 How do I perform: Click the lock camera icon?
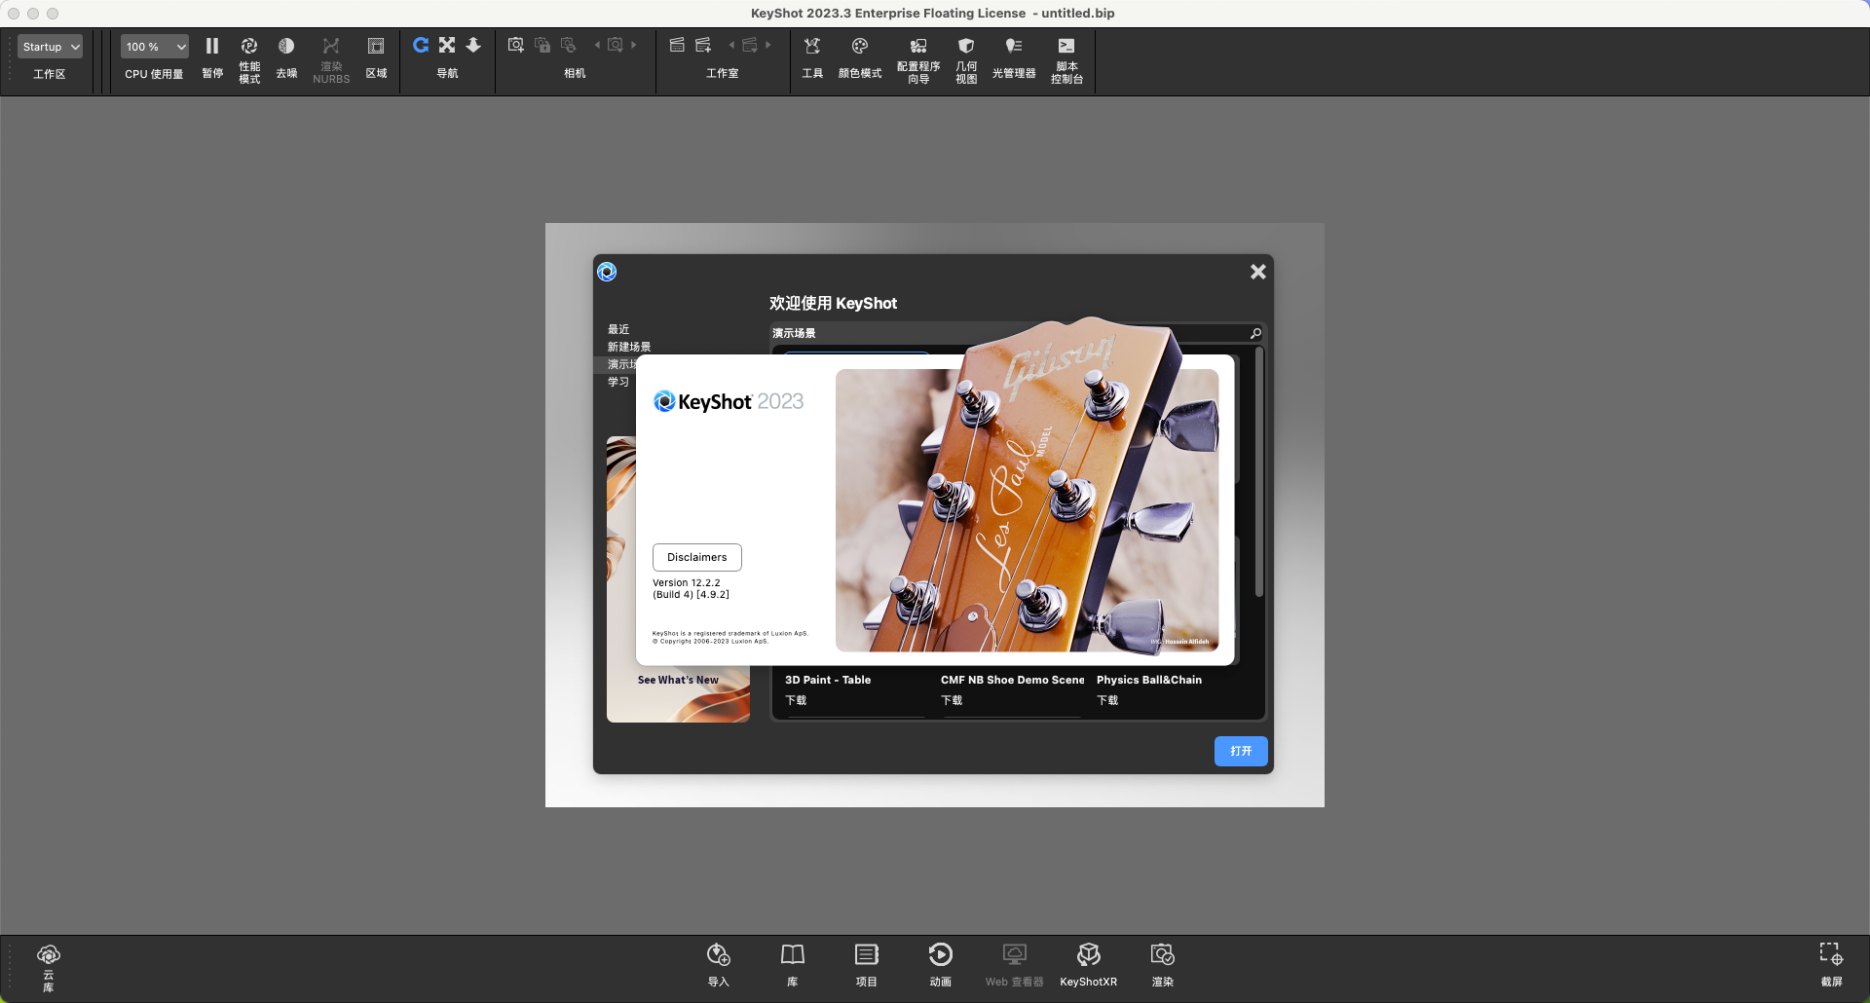click(x=542, y=45)
